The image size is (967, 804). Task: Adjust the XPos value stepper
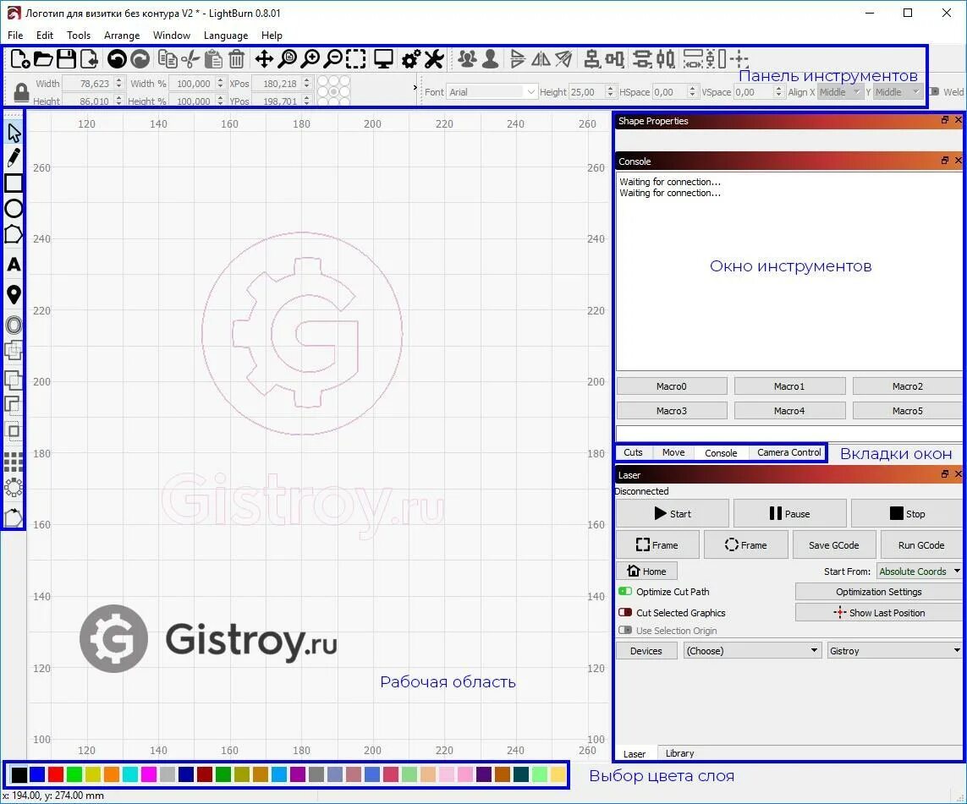306,83
